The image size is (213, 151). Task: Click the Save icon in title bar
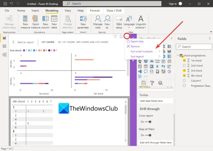(5, 4)
